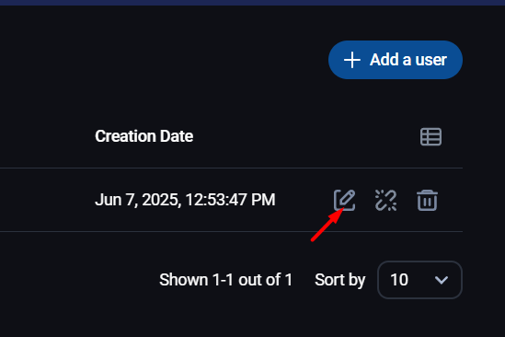The width and height of the screenshot is (505, 337).
Task: Click the 12:53:47 PM time text
Action: [x=230, y=200]
